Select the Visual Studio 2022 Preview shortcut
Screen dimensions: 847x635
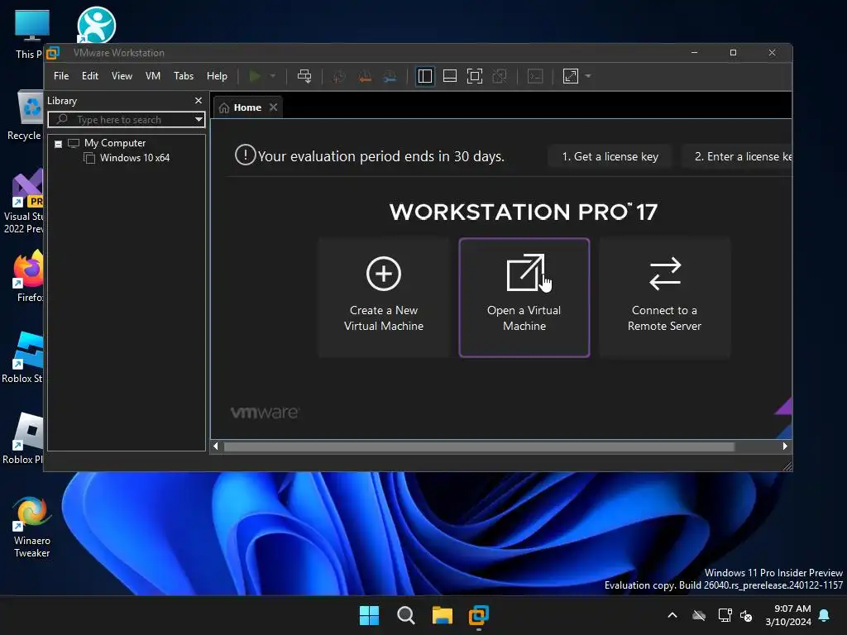(x=24, y=202)
